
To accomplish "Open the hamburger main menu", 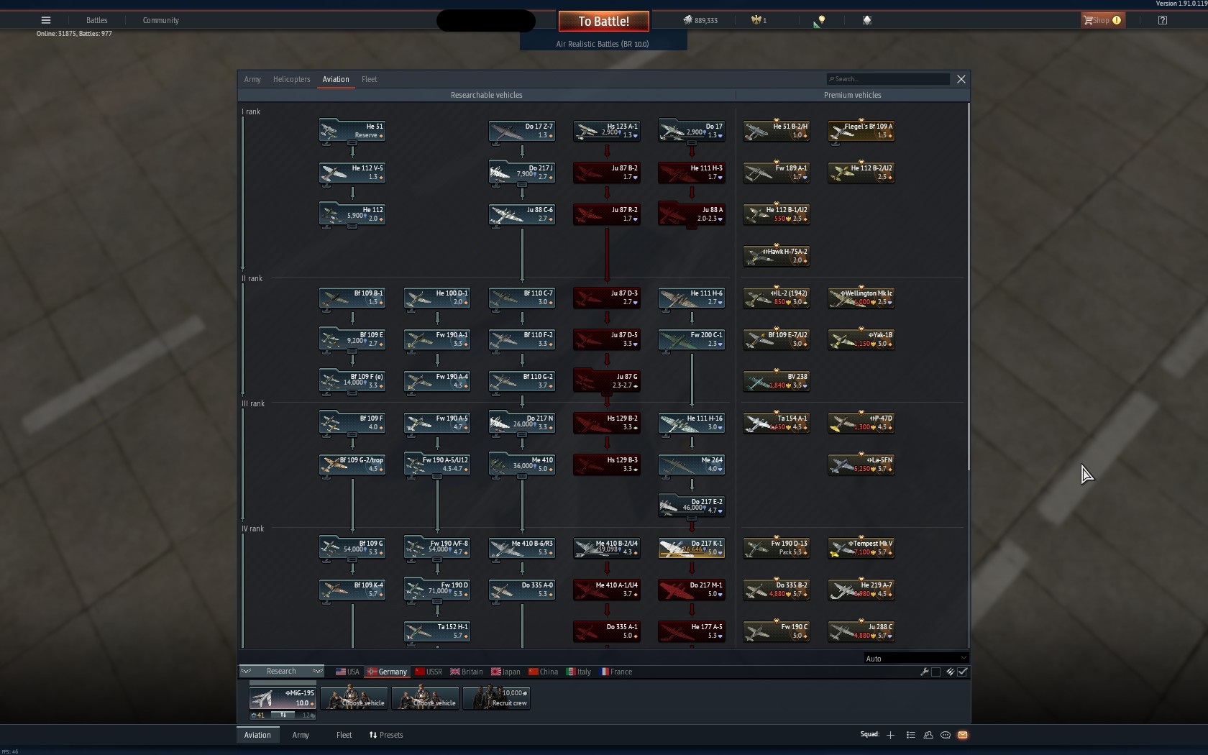I will pyautogui.click(x=46, y=20).
